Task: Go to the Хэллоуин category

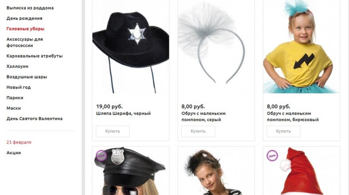Action: 18,66
